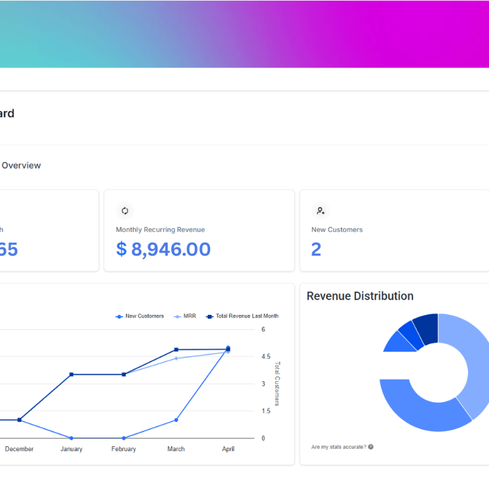489x478 pixels.
Task: Click the Monthly Recurring Revenue refresh icon
Action: (x=125, y=211)
